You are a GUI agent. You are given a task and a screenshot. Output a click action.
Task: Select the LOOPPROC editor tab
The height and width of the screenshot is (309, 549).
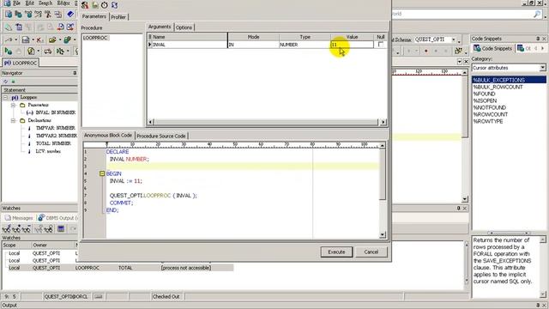(21, 63)
